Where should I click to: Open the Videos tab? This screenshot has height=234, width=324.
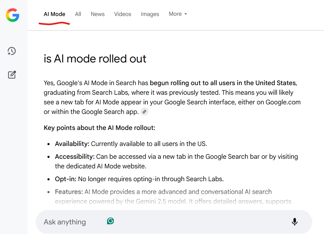pyautogui.click(x=123, y=14)
